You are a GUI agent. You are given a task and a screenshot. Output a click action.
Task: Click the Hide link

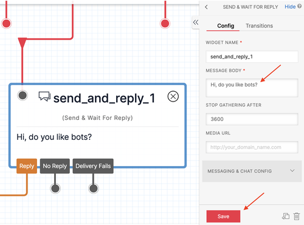coord(290,7)
